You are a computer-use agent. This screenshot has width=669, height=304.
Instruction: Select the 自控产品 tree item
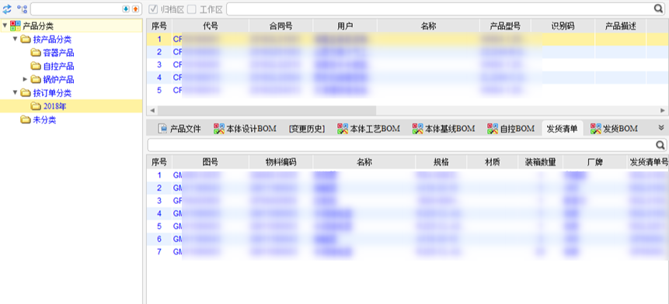coord(58,66)
